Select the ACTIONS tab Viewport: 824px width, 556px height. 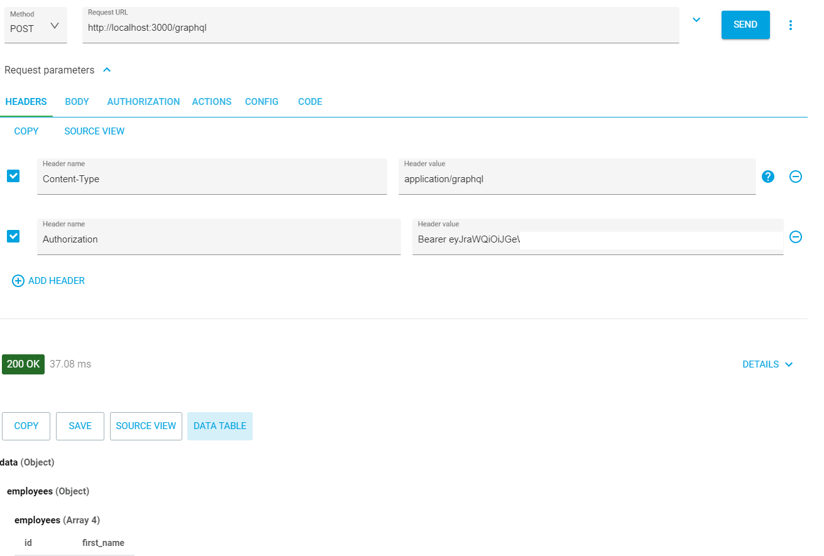coord(212,102)
